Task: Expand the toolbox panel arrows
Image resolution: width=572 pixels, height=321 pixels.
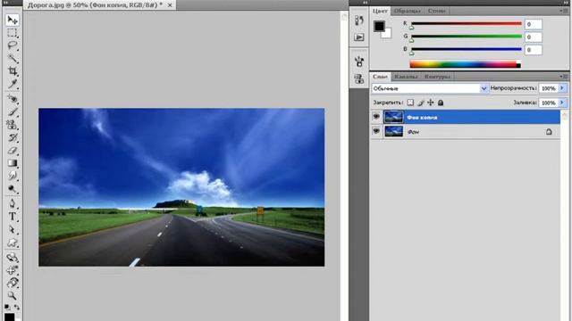Action: (5, 2)
